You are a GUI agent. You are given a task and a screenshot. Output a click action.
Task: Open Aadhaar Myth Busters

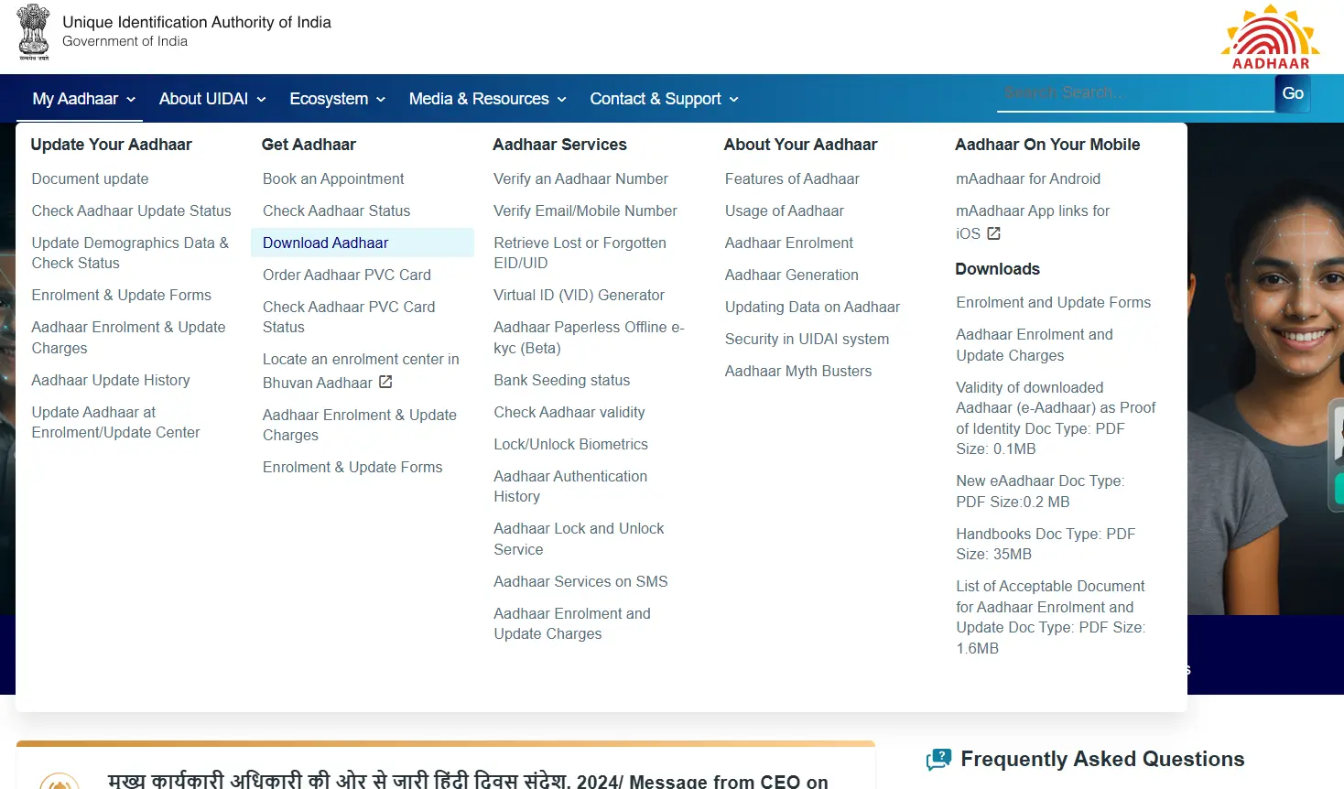(x=798, y=371)
